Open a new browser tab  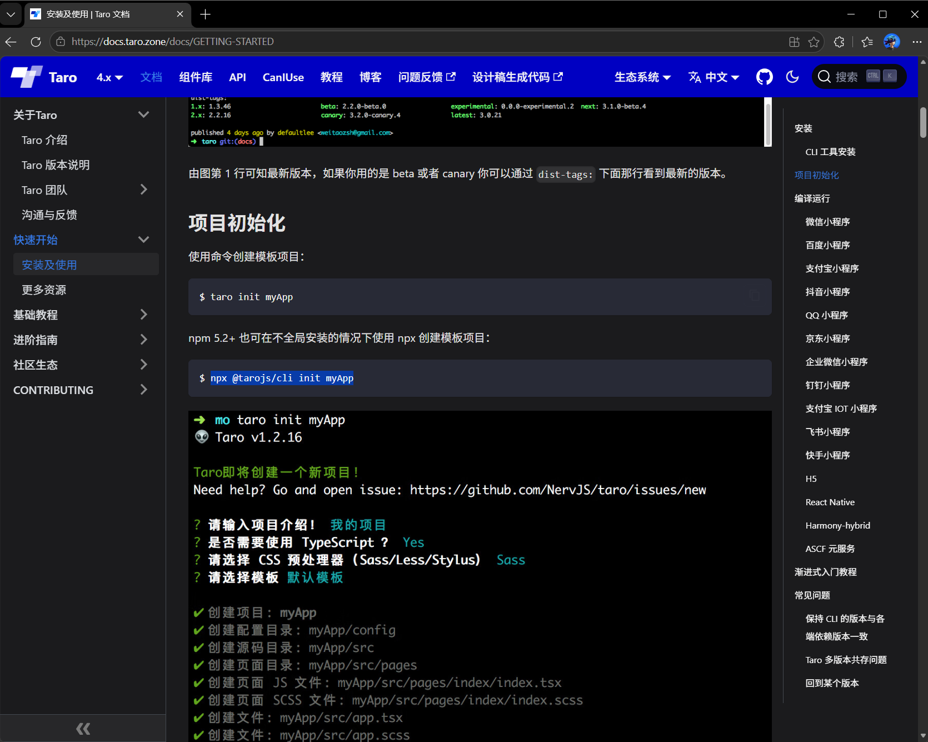205,14
